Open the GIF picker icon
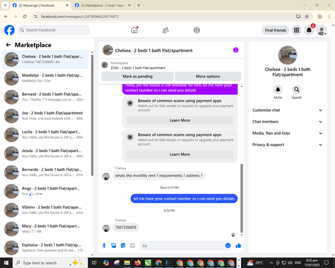The image size is (335, 268). (133, 246)
